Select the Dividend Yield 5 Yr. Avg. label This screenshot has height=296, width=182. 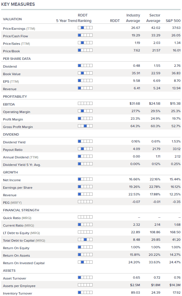(22, 165)
